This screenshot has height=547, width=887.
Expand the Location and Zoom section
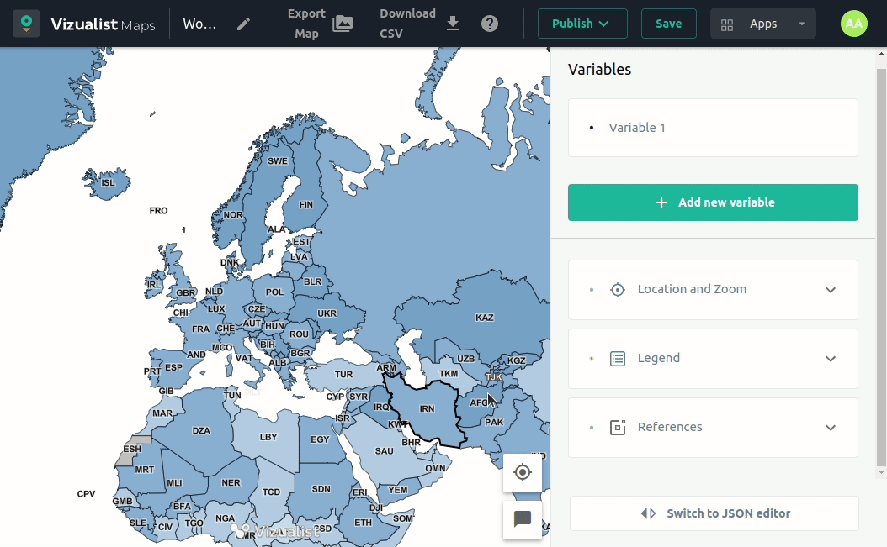[x=713, y=289]
